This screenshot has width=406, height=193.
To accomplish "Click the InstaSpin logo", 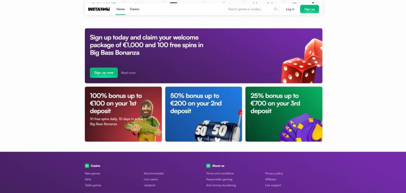I will (x=98, y=9).
